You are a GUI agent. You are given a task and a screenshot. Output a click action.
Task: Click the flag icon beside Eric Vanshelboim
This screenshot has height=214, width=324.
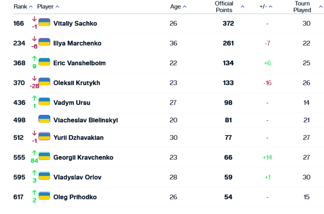point(44,62)
